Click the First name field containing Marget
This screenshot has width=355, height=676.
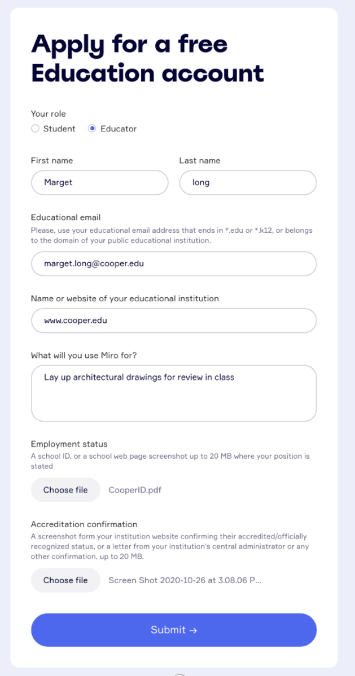tap(99, 183)
